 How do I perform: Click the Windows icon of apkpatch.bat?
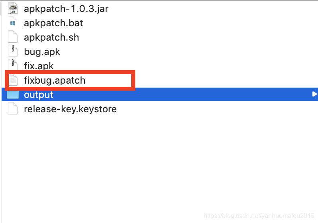13,23
